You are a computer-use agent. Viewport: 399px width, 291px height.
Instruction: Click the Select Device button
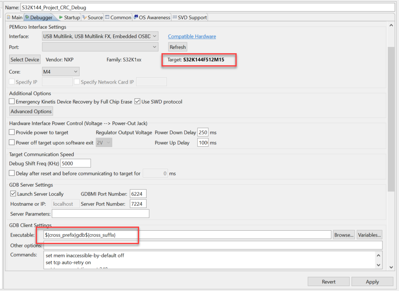tap(24, 59)
